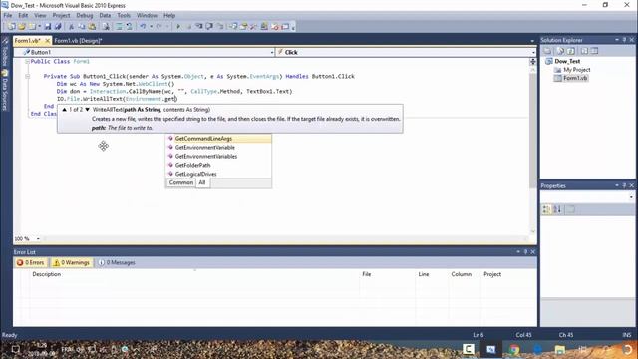Pin the Error List panel
Image resolution: width=638 pixels, height=359 pixels.
[525, 252]
